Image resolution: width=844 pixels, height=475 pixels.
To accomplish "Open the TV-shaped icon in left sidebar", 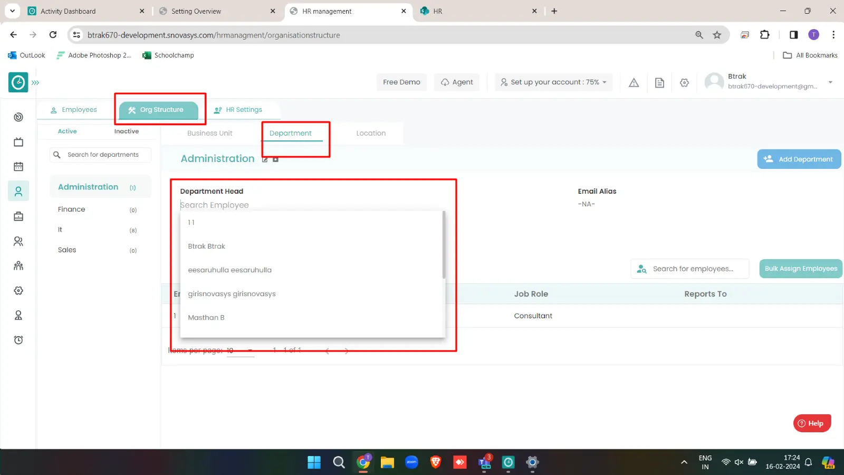I will tap(18, 142).
